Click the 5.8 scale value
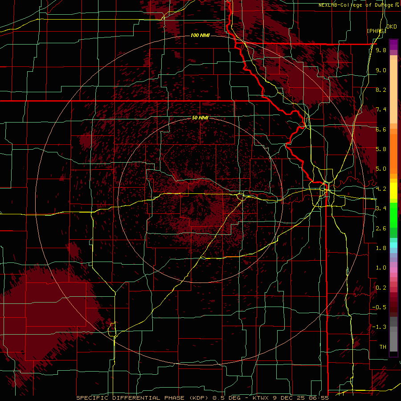 [x=381, y=149]
